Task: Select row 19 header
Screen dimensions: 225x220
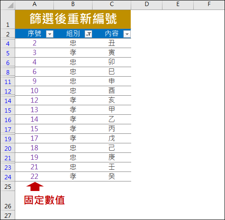Action: 8,139
